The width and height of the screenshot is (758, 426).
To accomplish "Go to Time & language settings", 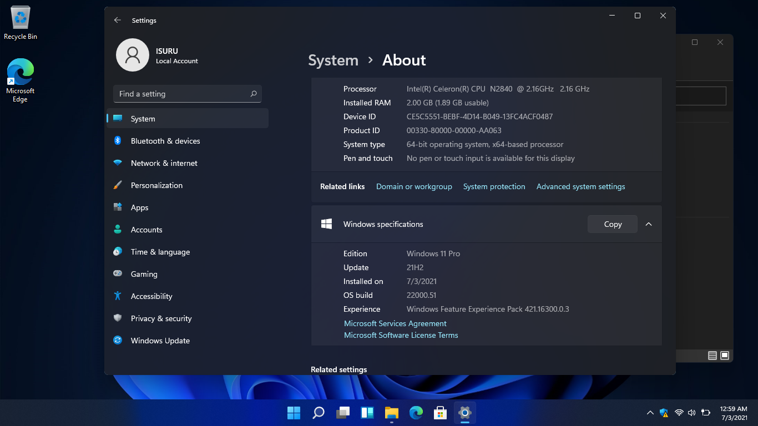I will pyautogui.click(x=188, y=252).
